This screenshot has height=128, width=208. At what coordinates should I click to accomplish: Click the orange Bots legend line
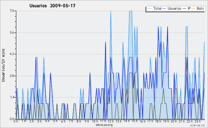[193, 9]
